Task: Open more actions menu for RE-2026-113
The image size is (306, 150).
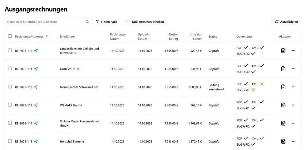Action: [294, 105]
